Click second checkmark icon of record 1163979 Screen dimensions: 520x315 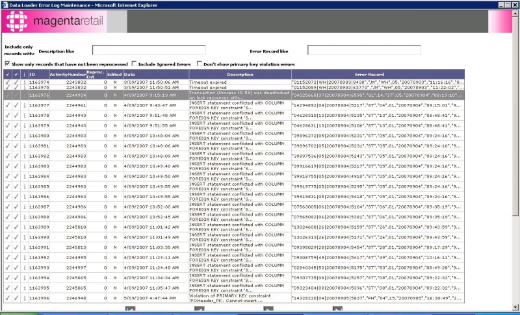click(16, 125)
